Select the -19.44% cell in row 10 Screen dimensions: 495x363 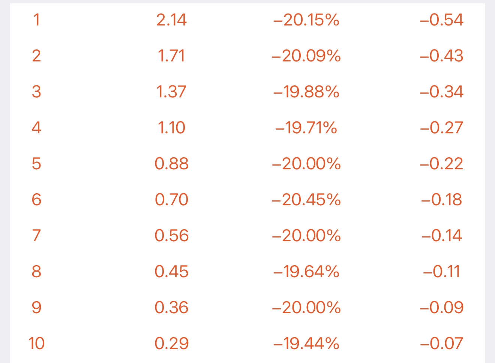[x=306, y=344]
